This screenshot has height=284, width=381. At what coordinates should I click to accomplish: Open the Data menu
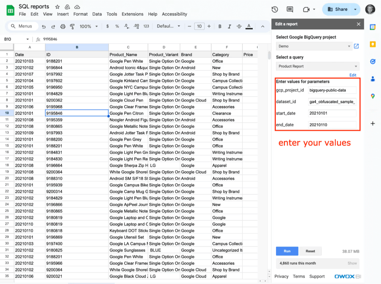point(97,14)
